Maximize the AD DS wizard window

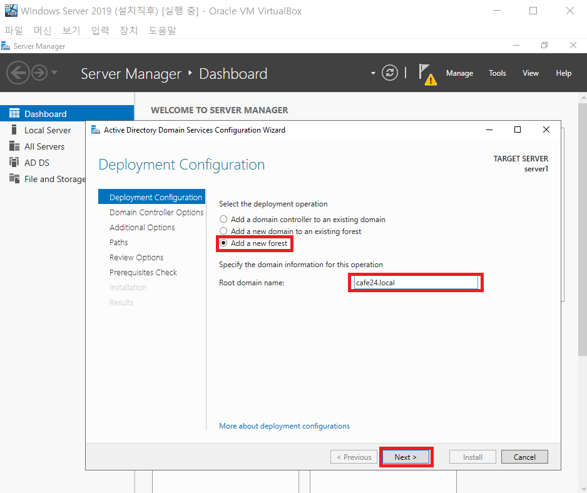point(518,130)
